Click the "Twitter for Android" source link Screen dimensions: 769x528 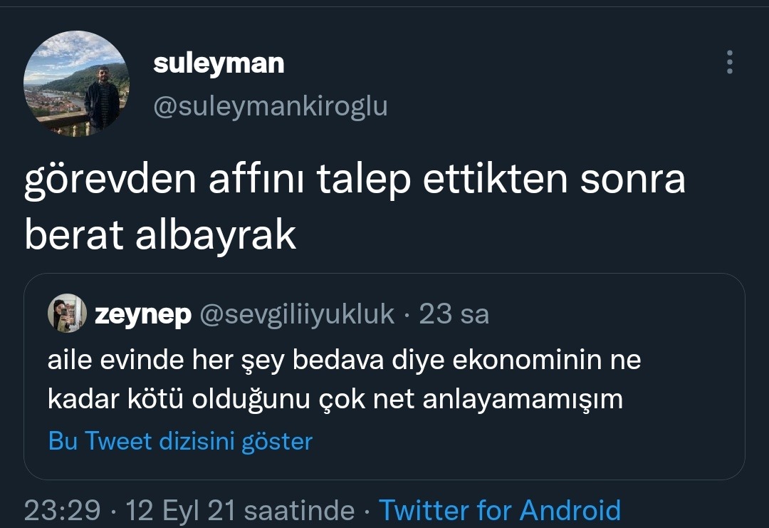(x=499, y=510)
